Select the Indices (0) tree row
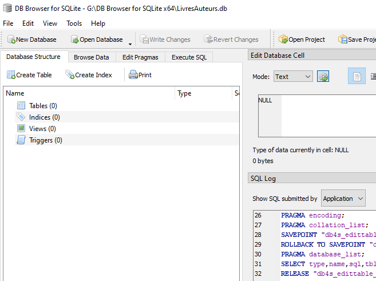Screen dimensions: 376x281 point(127,117)
